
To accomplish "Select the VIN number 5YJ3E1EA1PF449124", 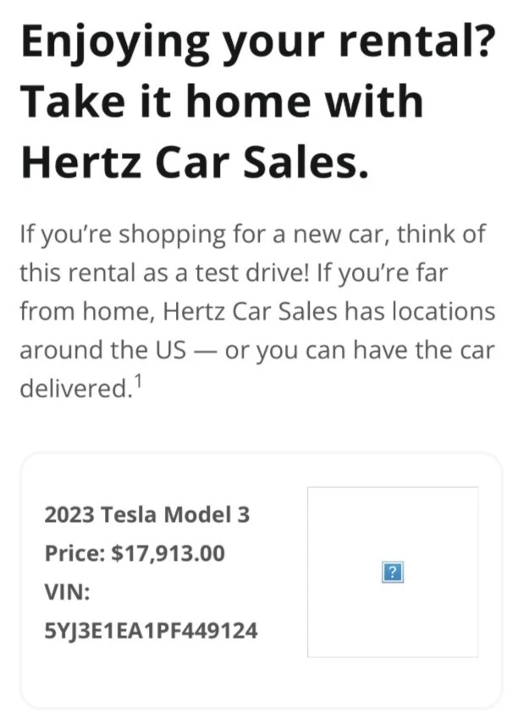I will click(x=151, y=631).
